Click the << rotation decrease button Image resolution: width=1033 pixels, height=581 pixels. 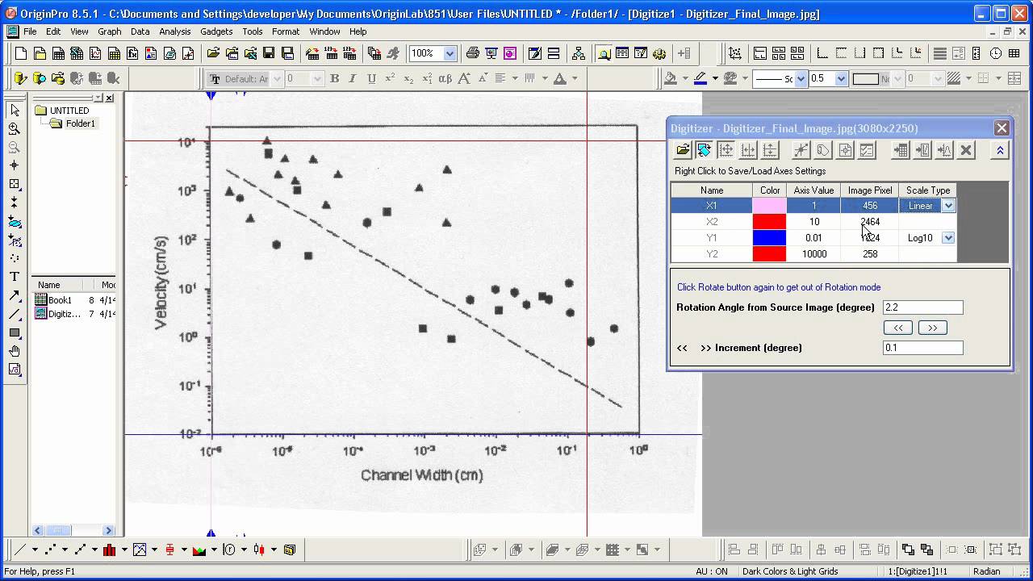click(x=898, y=328)
